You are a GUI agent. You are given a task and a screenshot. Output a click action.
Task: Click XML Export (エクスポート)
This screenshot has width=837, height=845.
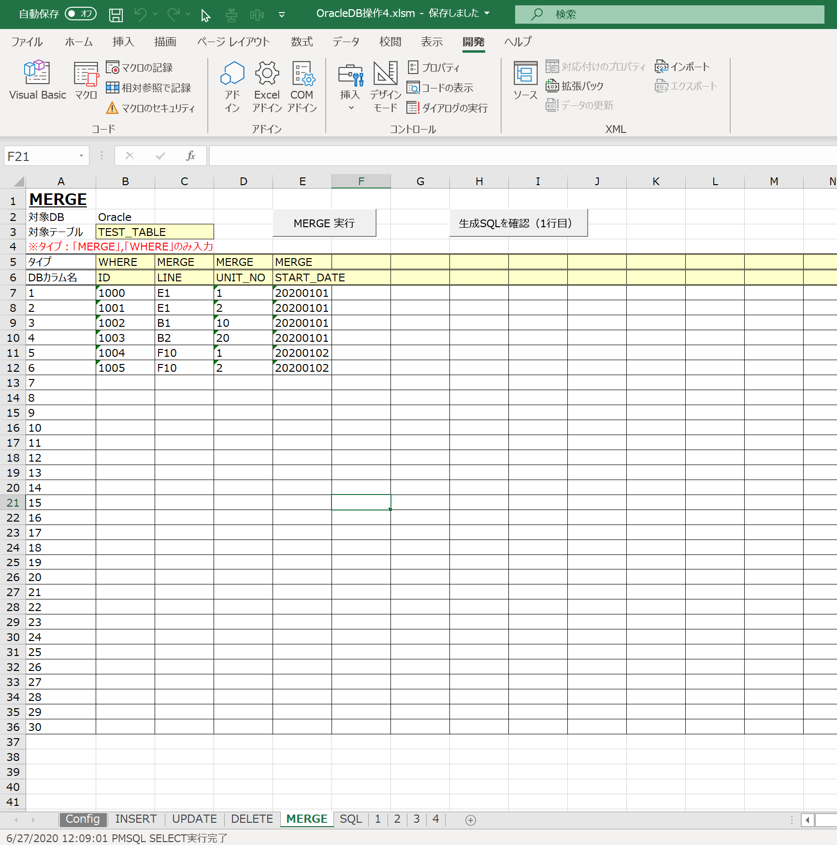click(x=686, y=86)
